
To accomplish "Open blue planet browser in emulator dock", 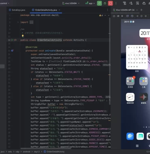I will [130, 136].
